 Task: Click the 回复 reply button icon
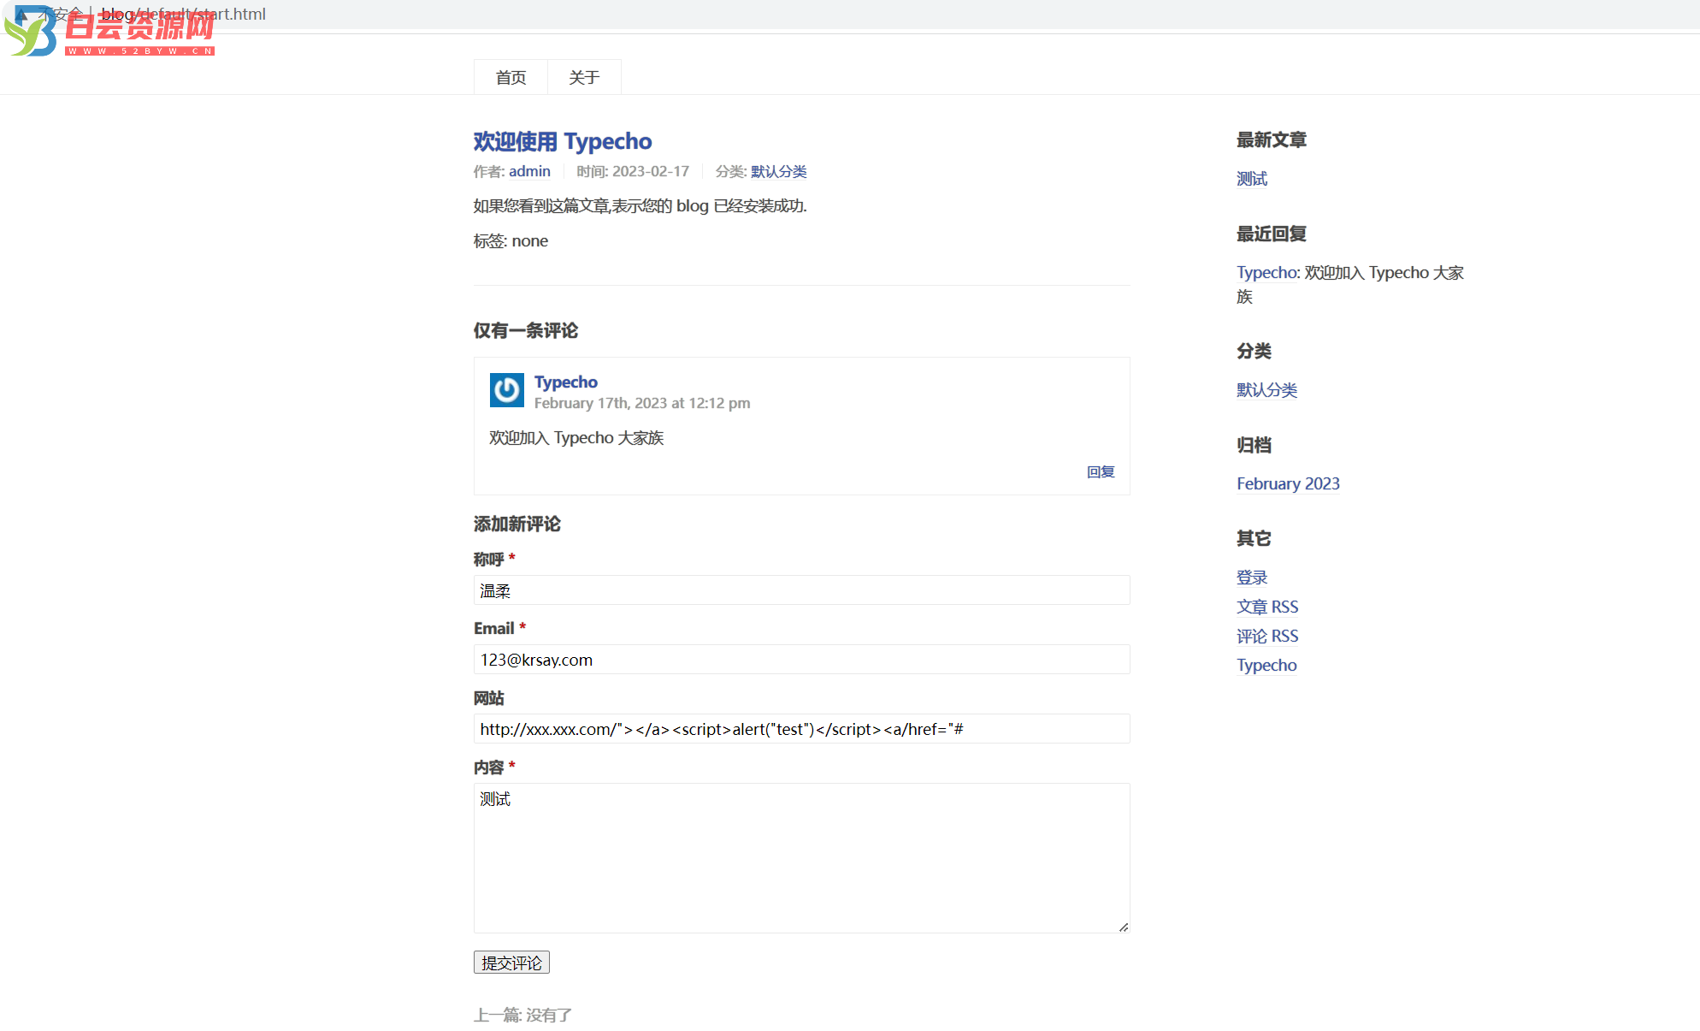point(1101,471)
